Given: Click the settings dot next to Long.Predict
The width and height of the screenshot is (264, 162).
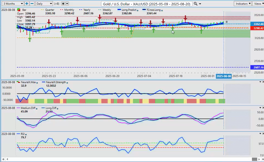Looking at the screenshot, I should pos(138,10).
